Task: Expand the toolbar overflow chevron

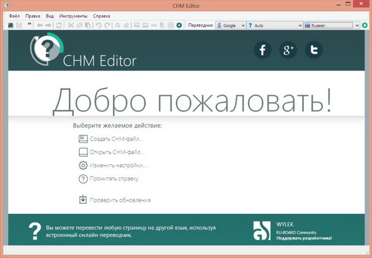Action: pos(29,24)
